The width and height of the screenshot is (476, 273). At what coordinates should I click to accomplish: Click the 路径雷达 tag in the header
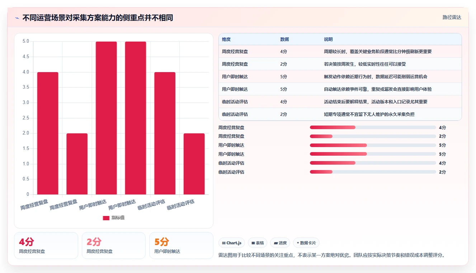(x=452, y=17)
